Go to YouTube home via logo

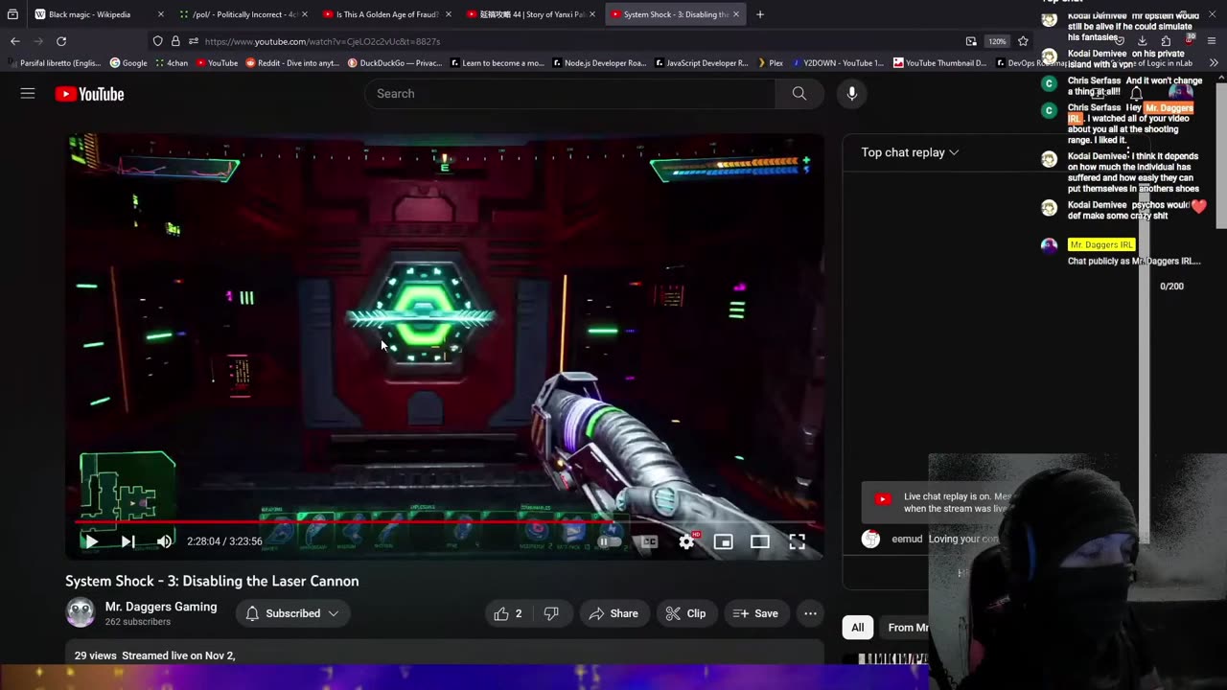(x=90, y=94)
